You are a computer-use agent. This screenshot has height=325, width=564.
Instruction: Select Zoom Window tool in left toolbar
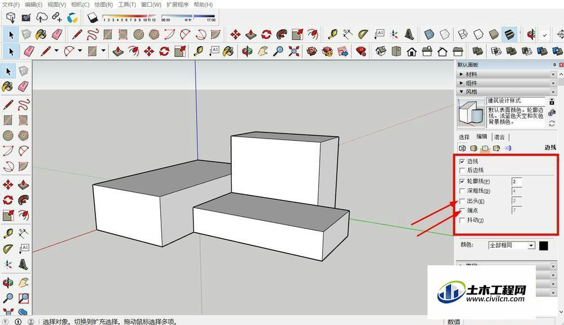click(23, 298)
